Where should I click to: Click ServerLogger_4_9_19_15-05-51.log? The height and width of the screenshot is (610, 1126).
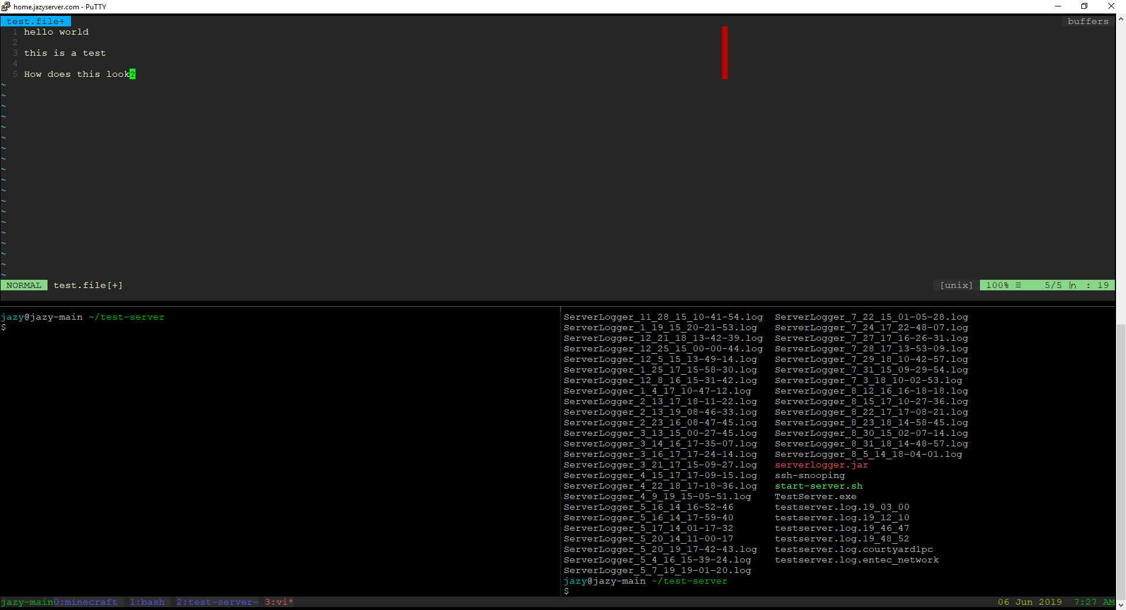coord(657,496)
